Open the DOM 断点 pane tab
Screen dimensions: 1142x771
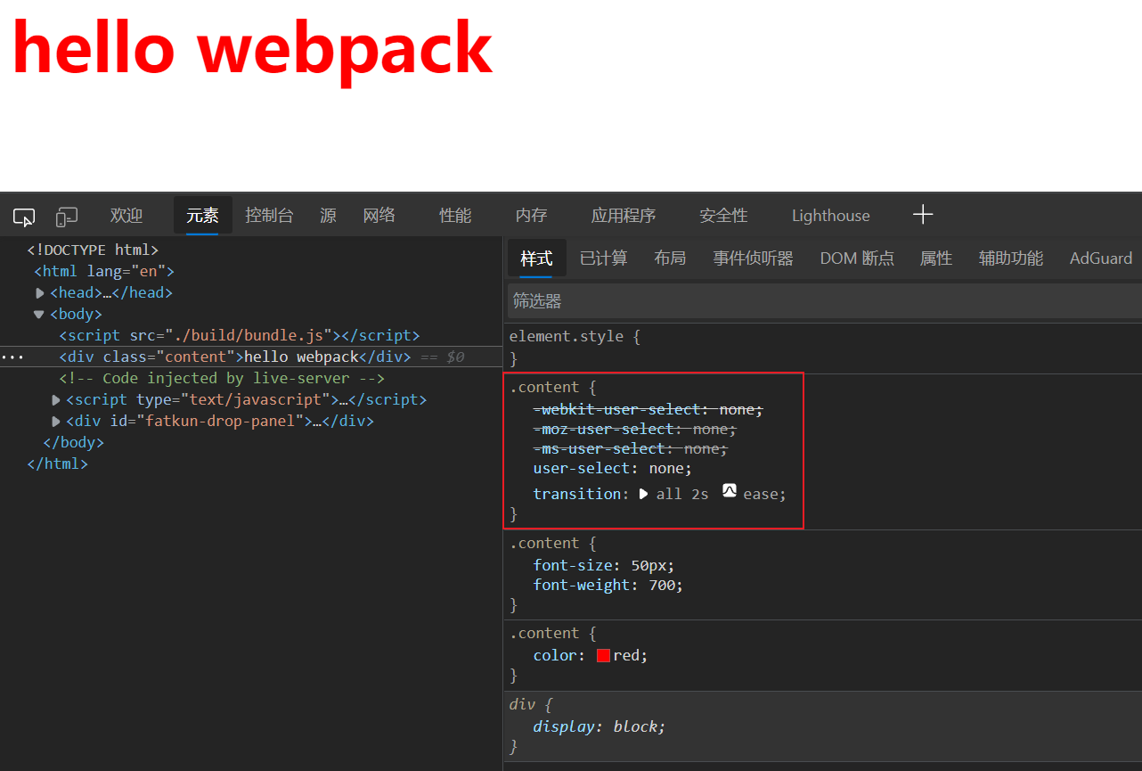[857, 258]
